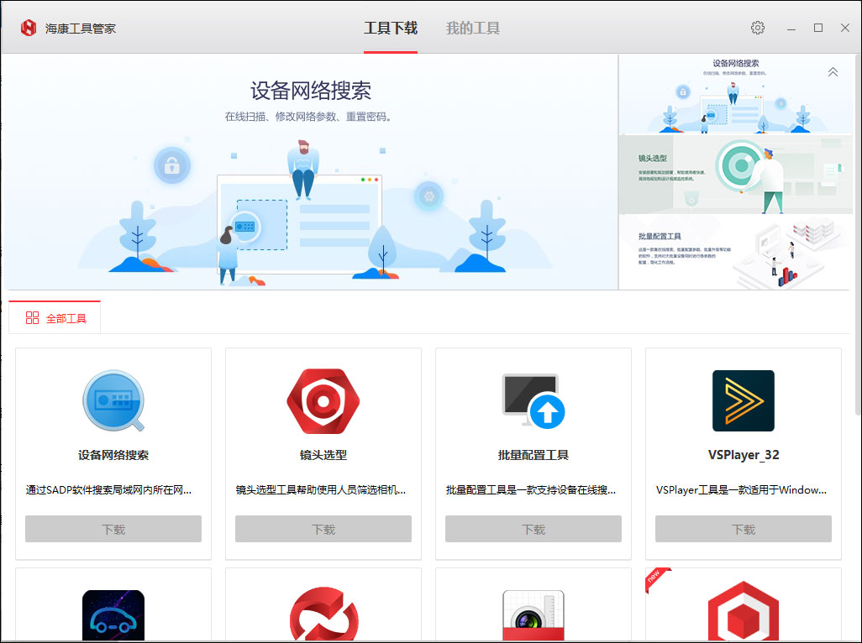Click the VSPlayer_32 play arrow icon

[744, 400]
